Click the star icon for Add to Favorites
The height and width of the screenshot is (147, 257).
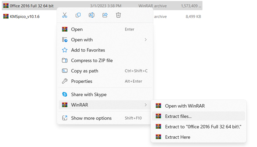click(65, 50)
